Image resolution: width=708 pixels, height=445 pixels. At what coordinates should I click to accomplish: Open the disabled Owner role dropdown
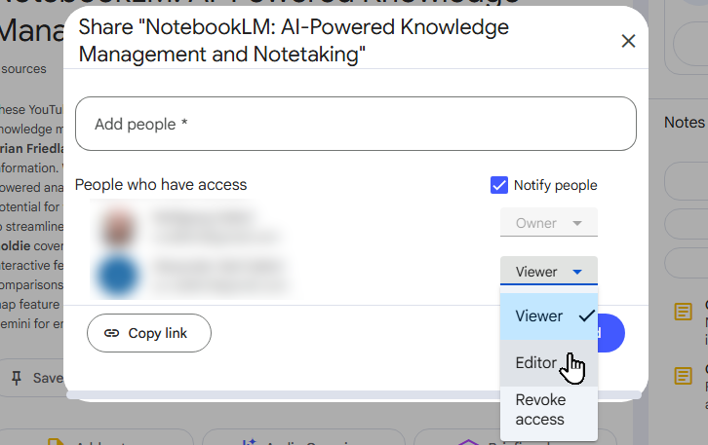(549, 222)
